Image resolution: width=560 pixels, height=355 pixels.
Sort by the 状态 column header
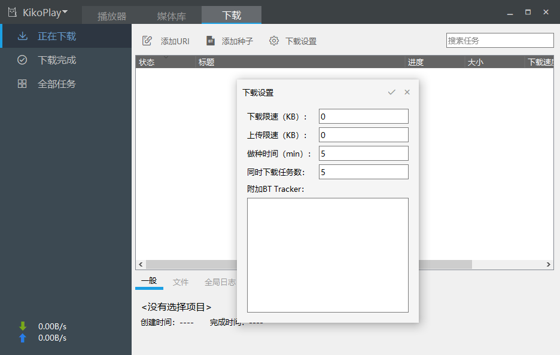click(x=166, y=62)
